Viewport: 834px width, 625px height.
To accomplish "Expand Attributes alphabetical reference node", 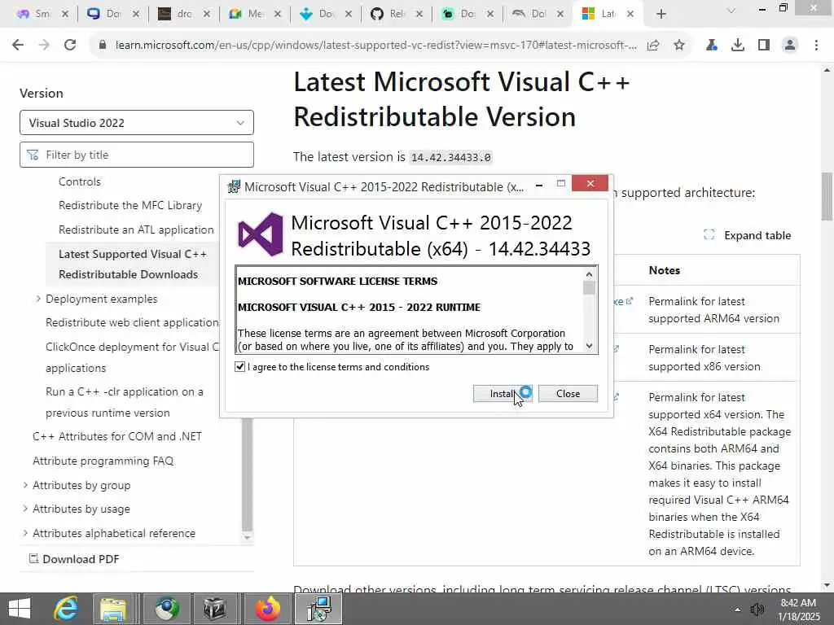I will 25,532.
